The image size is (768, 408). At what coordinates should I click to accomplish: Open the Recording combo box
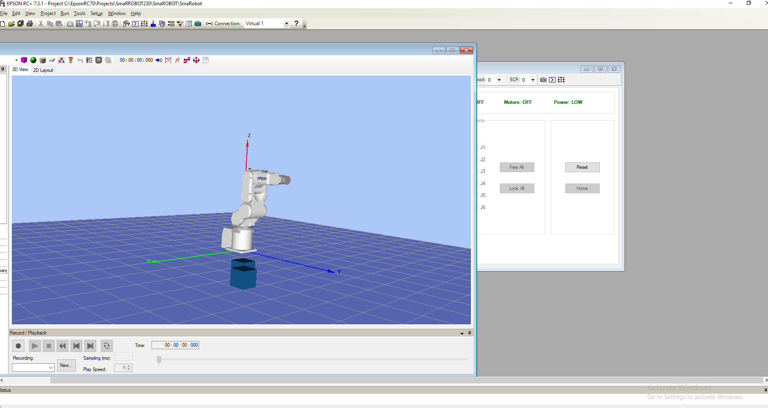coord(33,367)
